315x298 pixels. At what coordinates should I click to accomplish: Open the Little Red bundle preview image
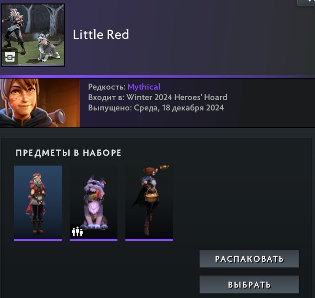point(33,35)
